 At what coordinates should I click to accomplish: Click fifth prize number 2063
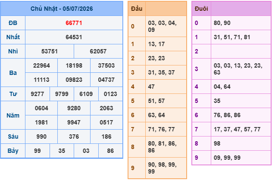click(x=106, y=108)
